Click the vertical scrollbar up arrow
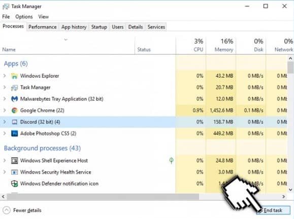 tap(290, 58)
